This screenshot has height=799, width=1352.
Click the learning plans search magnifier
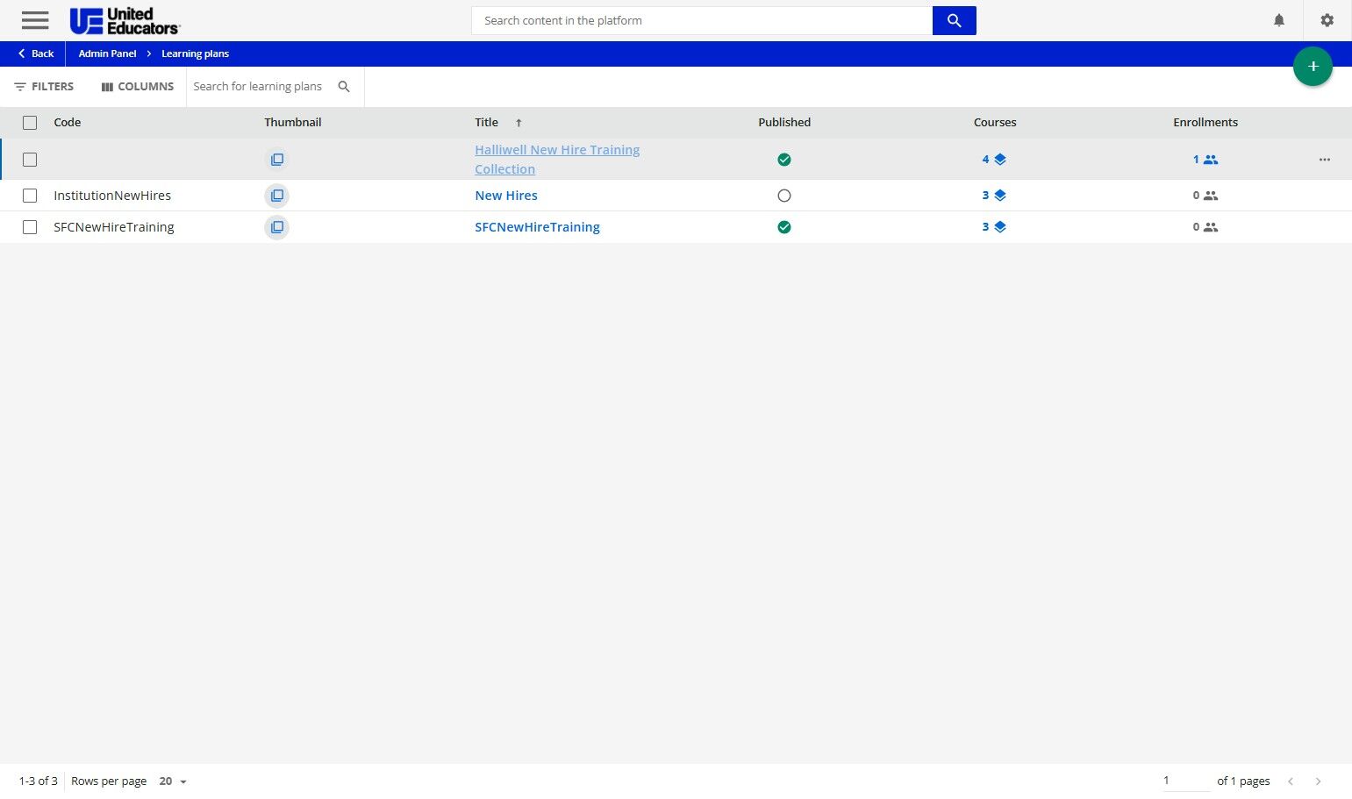point(344,87)
